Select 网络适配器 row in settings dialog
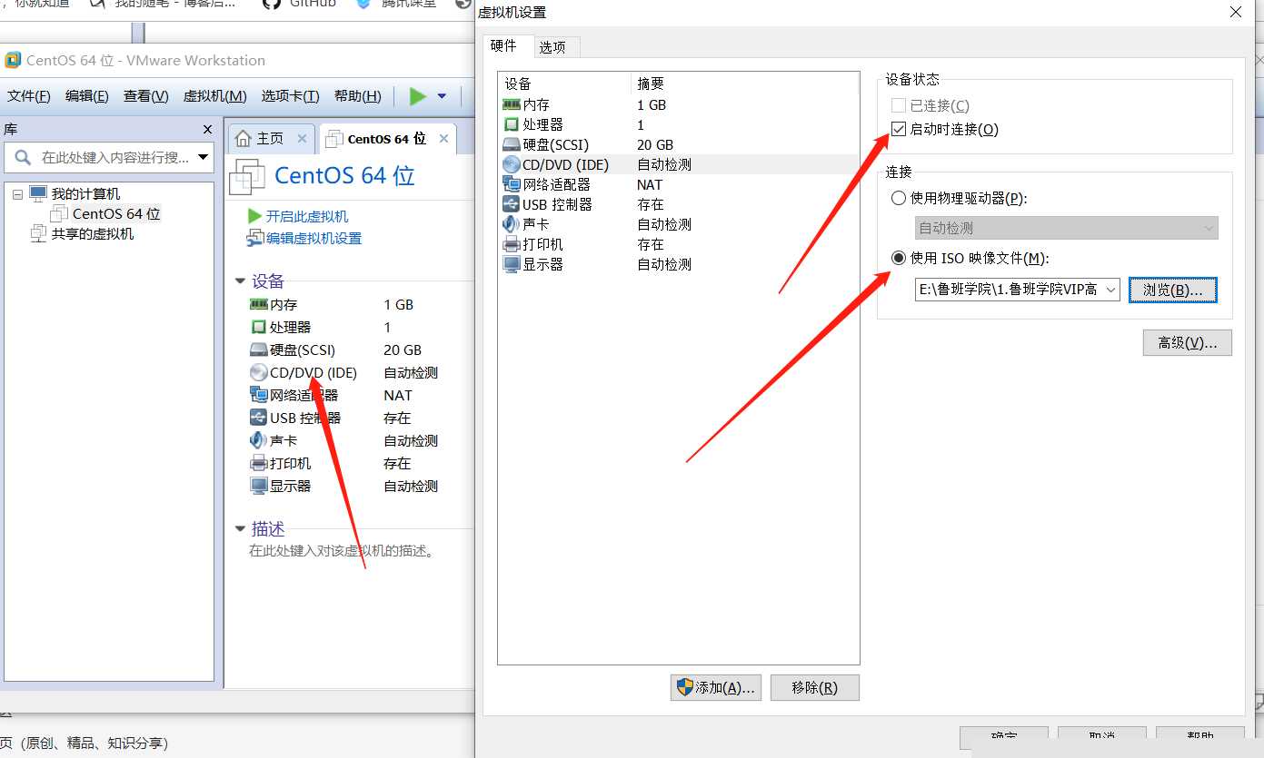The height and width of the screenshot is (758, 1264). coord(678,184)
